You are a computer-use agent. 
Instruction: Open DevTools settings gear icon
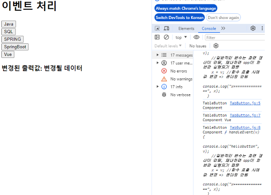click(253, 28)
